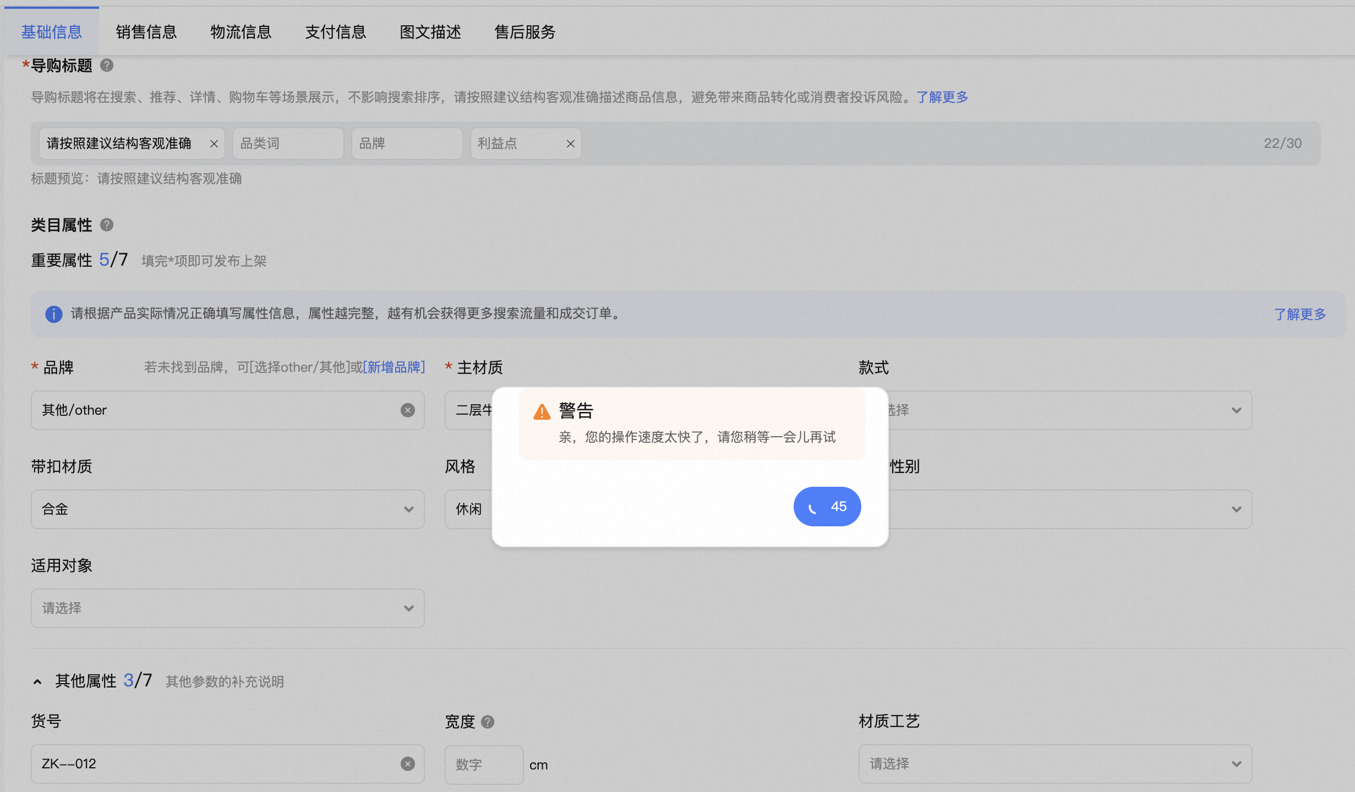Click the 标题预览 preview text
The height and width of the screenshot is (792, 1355).
(x=136, y=179)
